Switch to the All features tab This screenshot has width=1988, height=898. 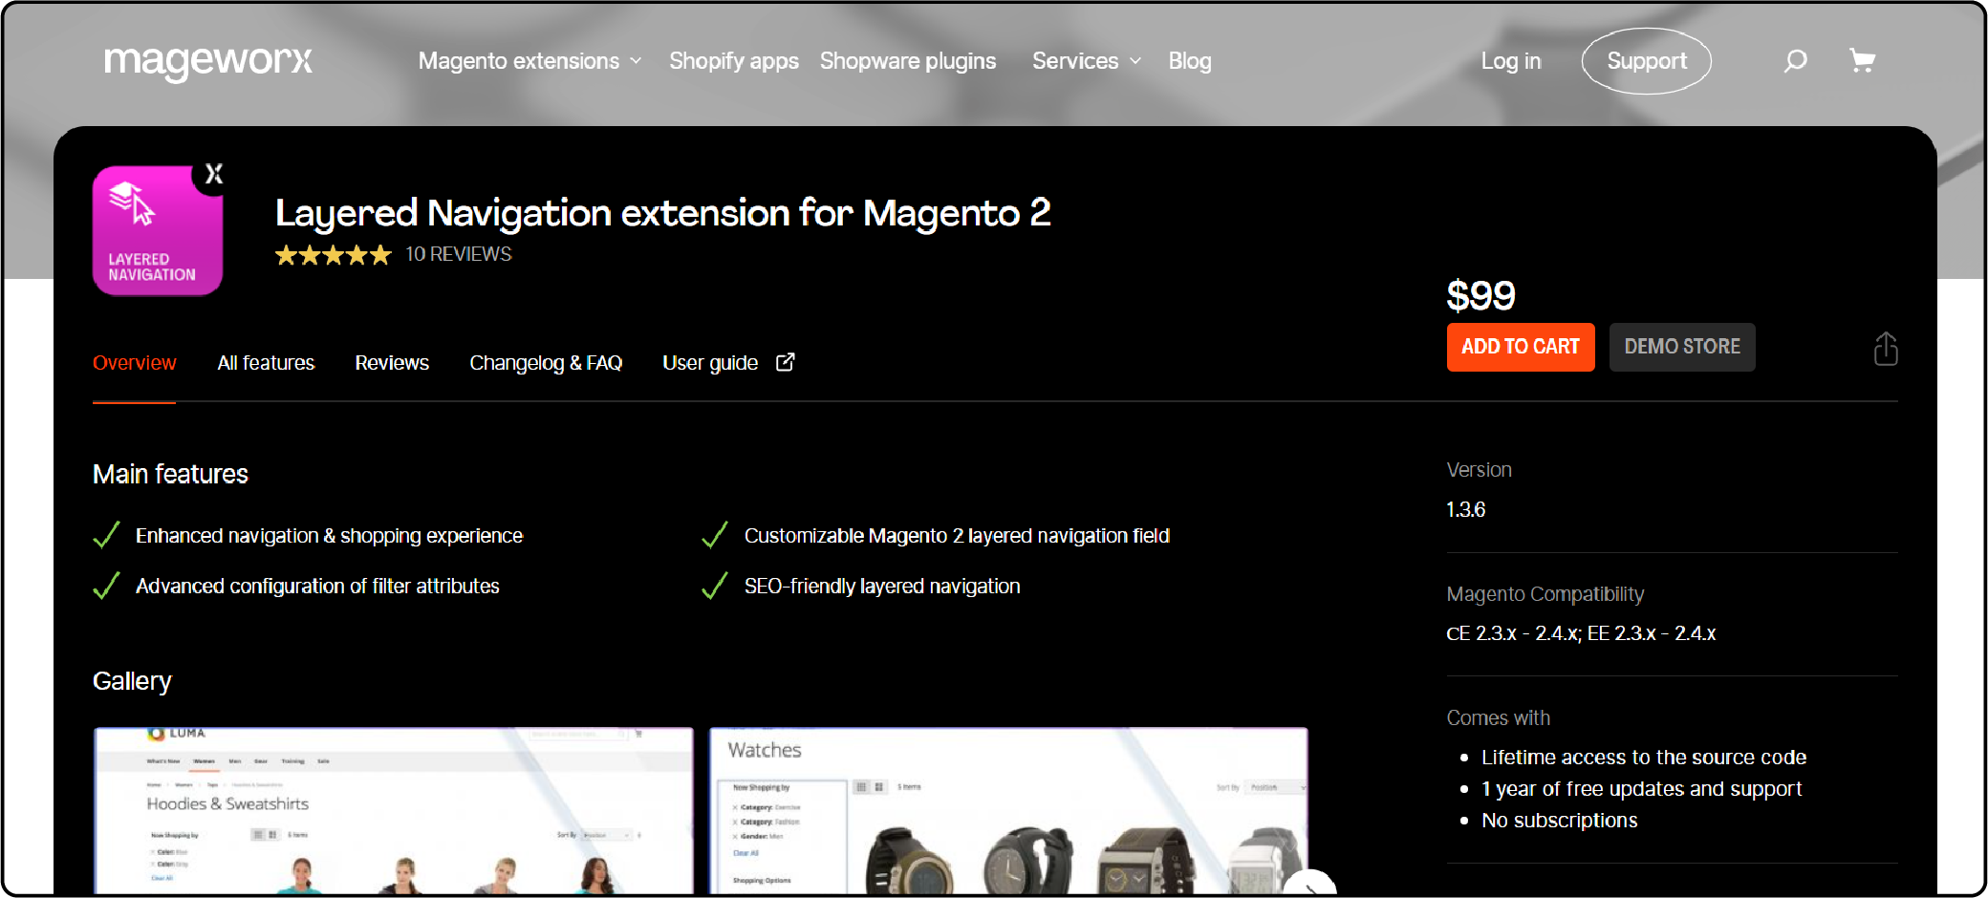(x=266, y=363)
